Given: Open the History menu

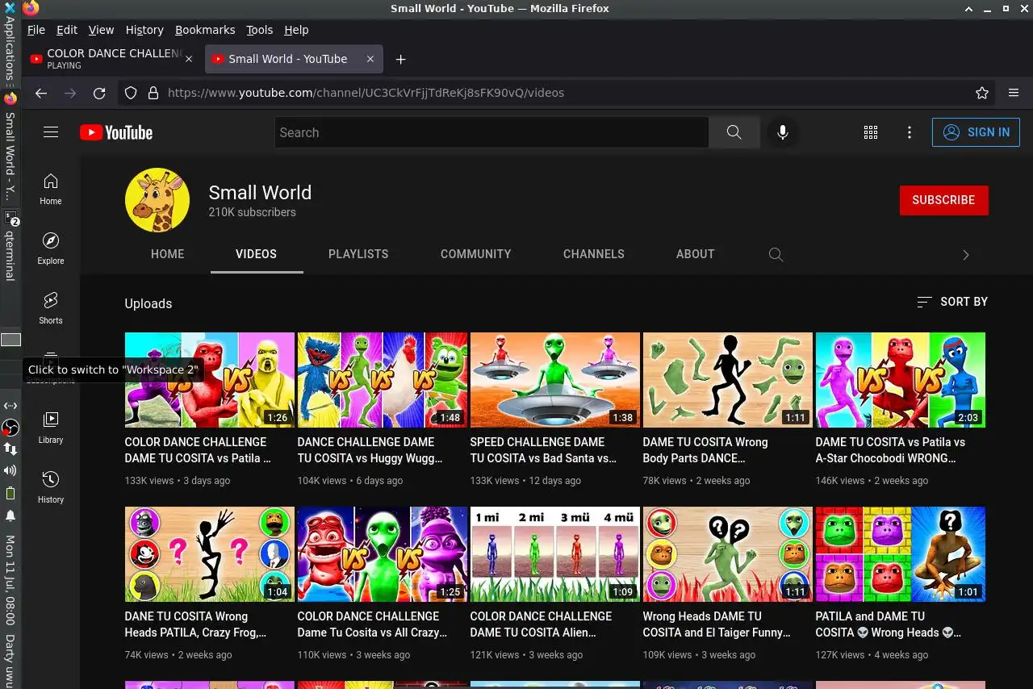Looking at the screenshot, I should pyautogui.click(x=144, y=30).
